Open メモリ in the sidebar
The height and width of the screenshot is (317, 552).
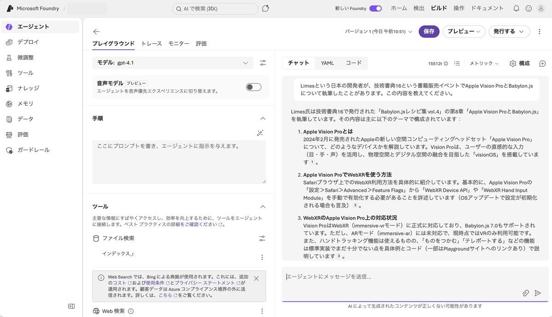pyautogui.click(x=40, y=104)
